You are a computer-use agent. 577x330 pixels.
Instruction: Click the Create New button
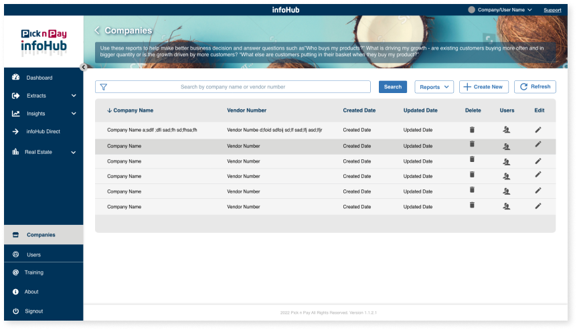[x=483, y=87]
